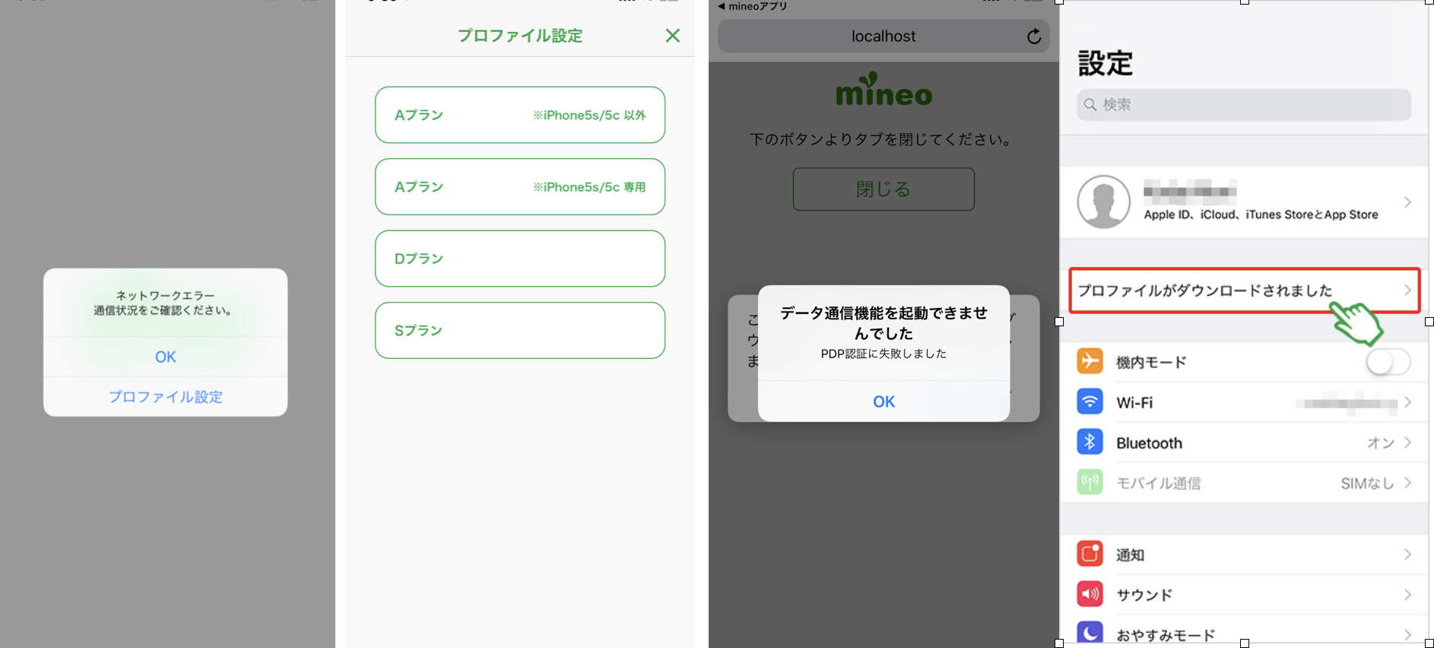Expand the 通知 row chevron
This screenshot has width=1434, height=648.
pos(1407,554)
